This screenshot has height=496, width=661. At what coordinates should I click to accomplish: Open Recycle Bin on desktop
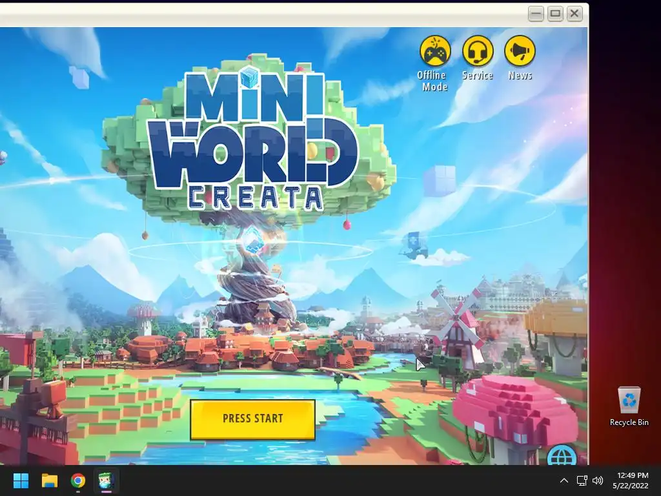[629, 407]
